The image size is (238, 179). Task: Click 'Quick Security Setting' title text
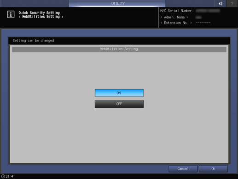39,12
